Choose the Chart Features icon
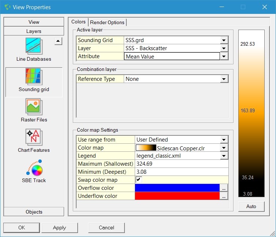The width and height of the screenshot is (276, 237). (34, 138)
